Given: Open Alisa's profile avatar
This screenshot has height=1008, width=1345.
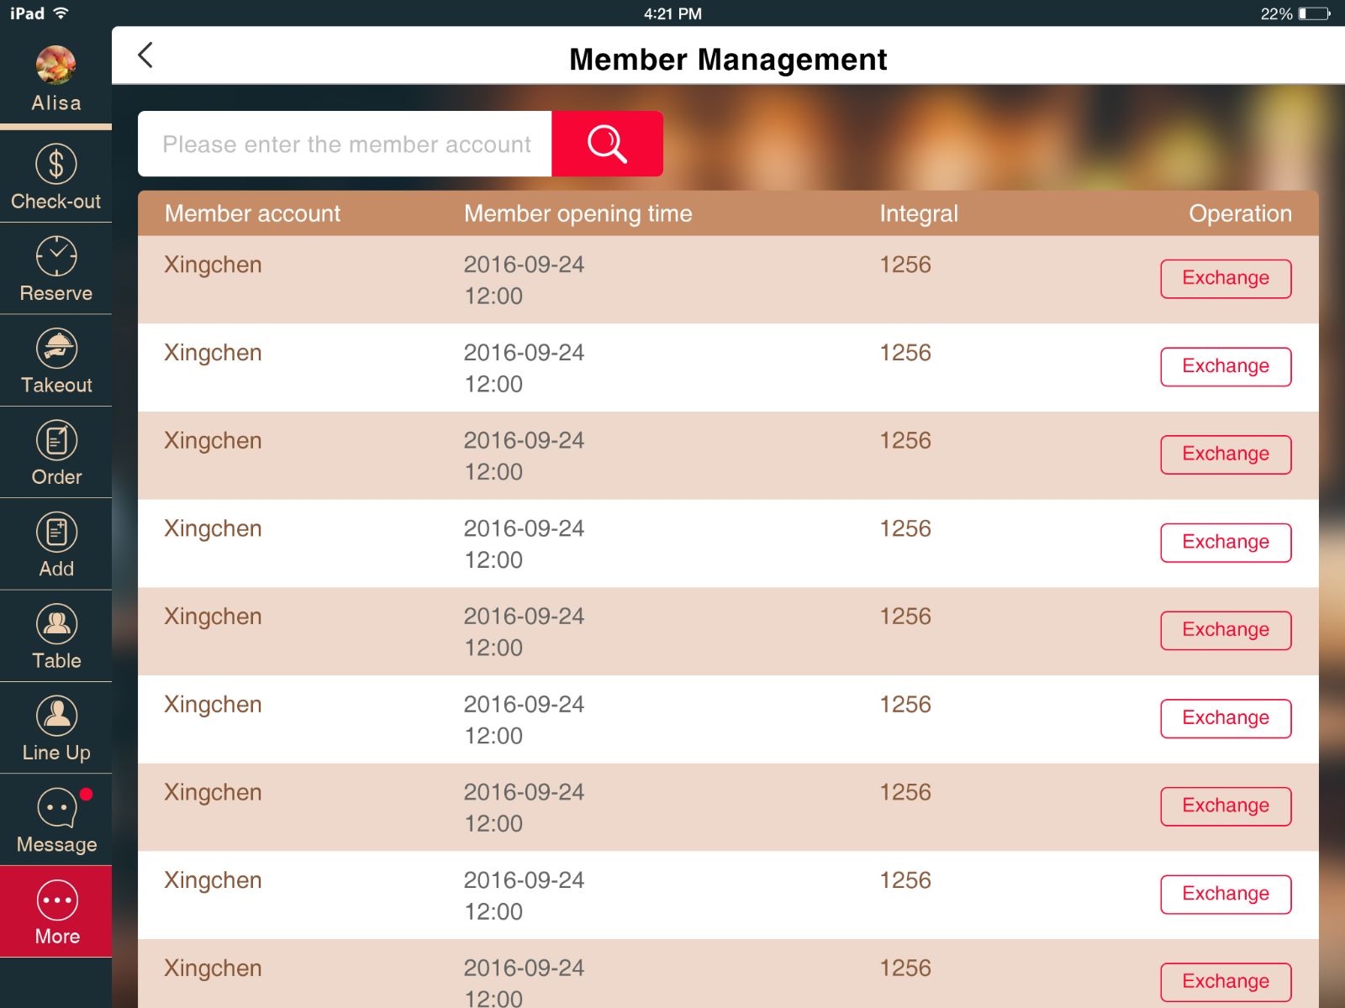Looking at the screenshot, I should (x=55, y=66).
